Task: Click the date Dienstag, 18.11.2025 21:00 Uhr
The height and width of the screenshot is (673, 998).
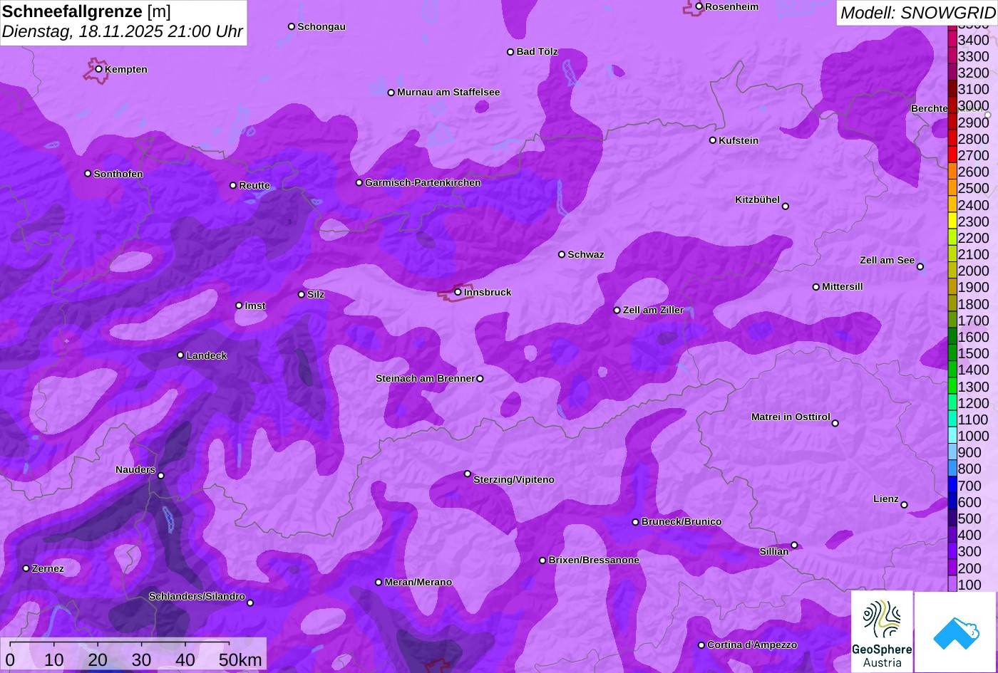Action: click(122, 32)
